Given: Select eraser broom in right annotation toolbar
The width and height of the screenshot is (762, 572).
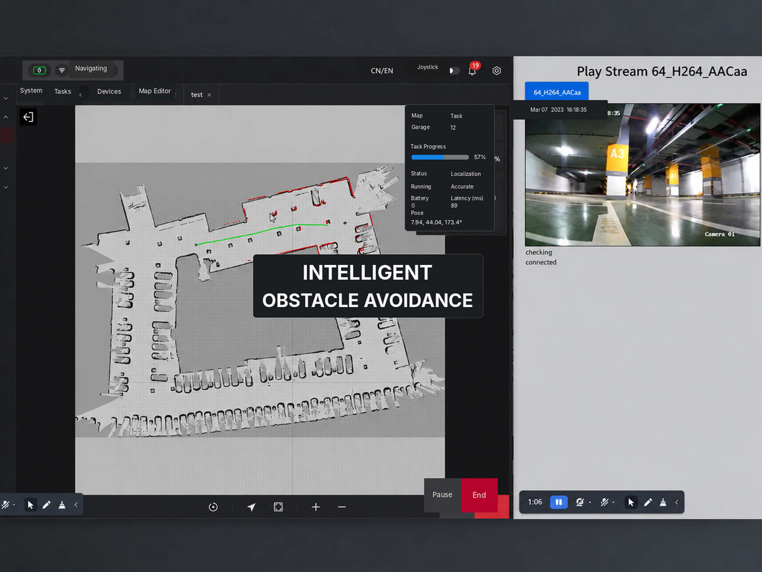Looking at the screenshot, I should click(663, 502).
